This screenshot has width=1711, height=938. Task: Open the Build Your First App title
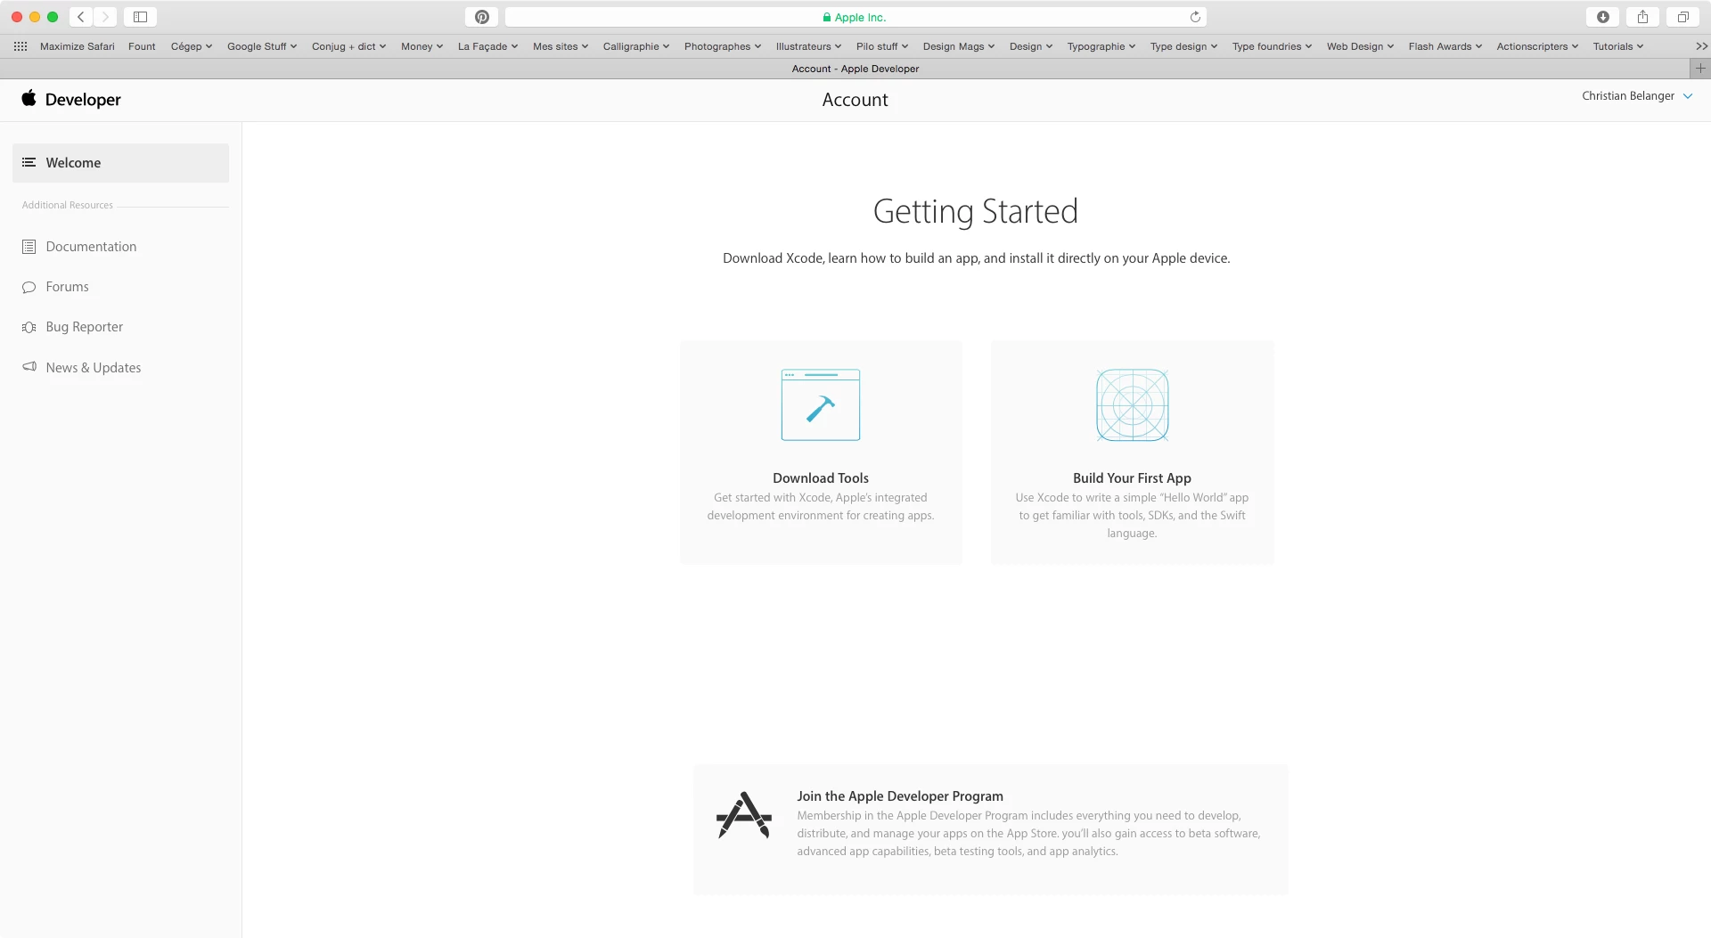click(1132, 478)
